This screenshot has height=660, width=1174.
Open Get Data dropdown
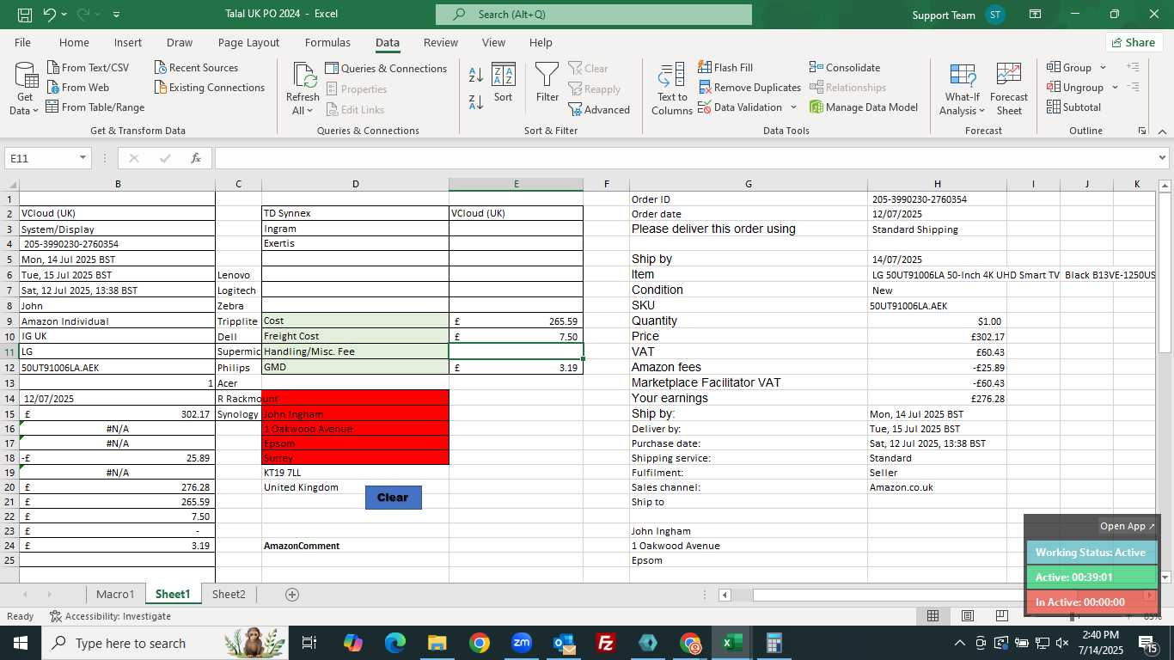click(25, 89)
